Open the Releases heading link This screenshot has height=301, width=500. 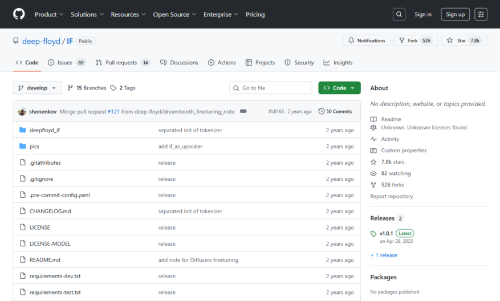coord(383,218)
